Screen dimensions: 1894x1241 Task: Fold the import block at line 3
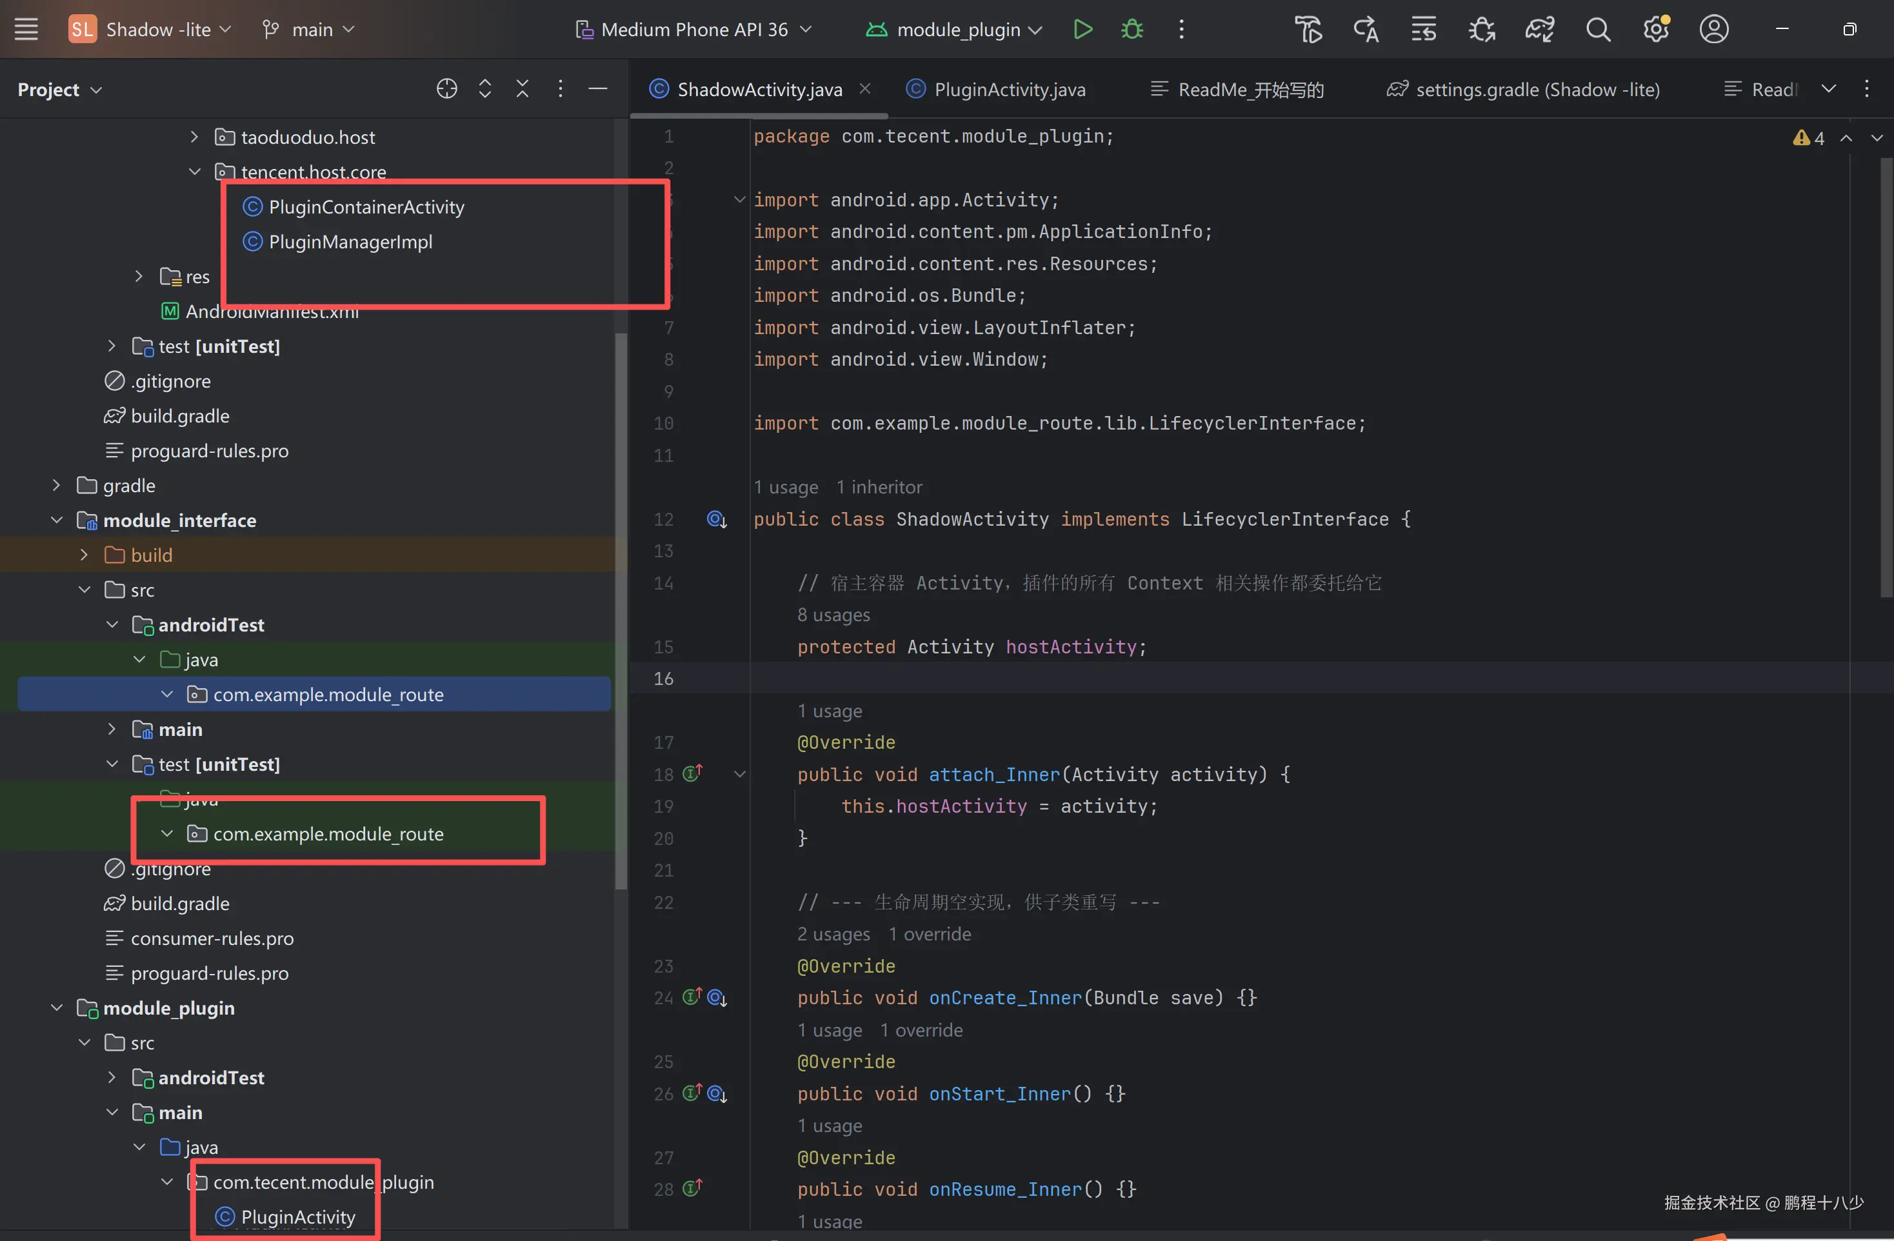pyautogui.click(x=739, y=200)
